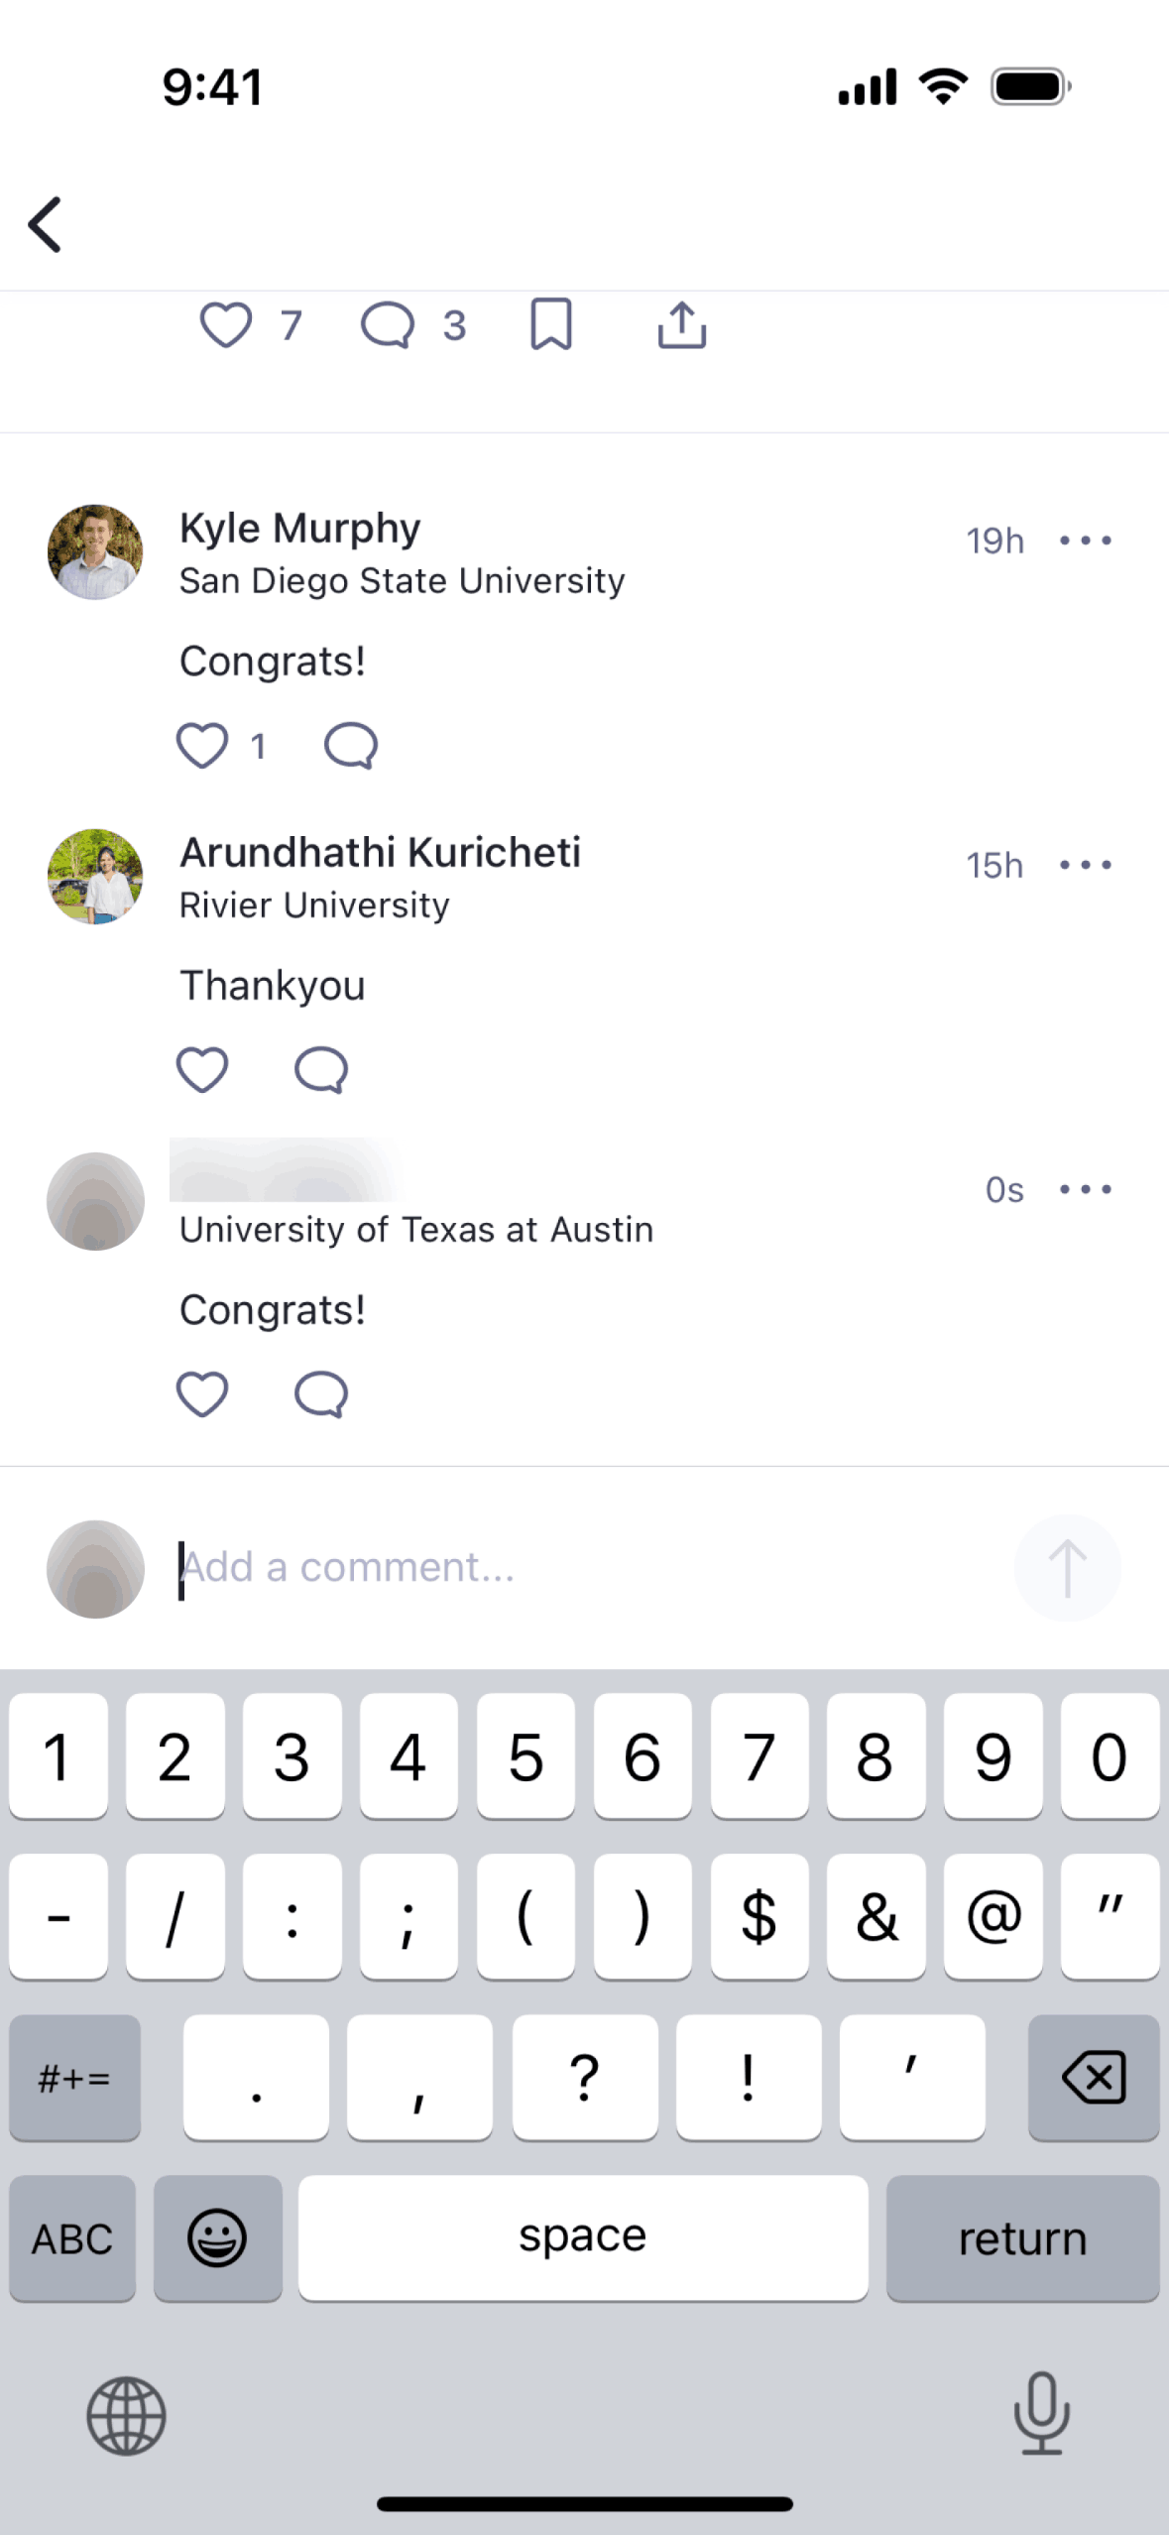Bookmark the post
The width and height of the screenshot is (1169, 2535).
tap(551, 325)
